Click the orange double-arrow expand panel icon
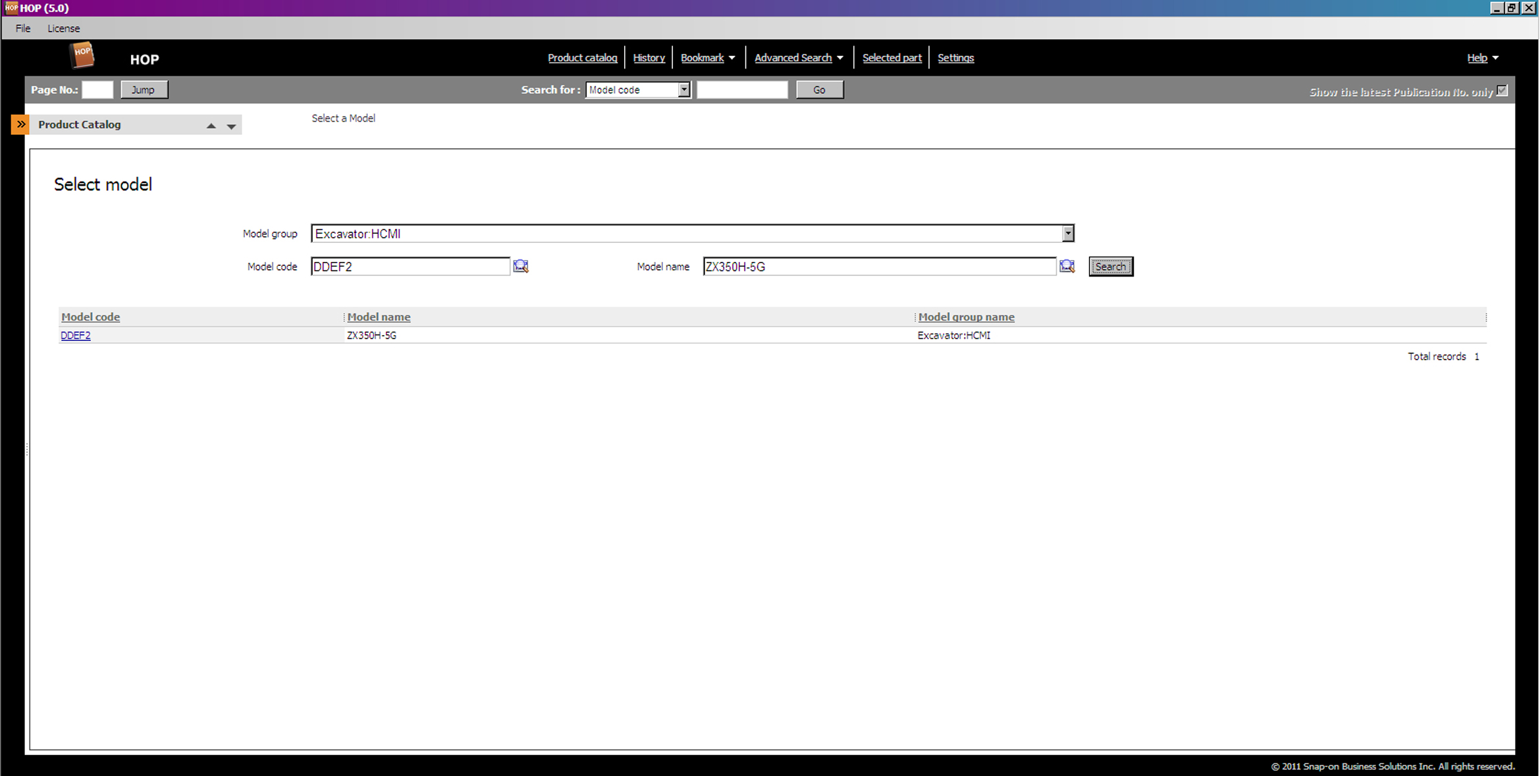Viewport: 1540px width, 776px height. click(20, 124)
